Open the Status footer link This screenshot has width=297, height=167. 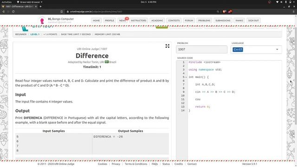coord(166,164)
